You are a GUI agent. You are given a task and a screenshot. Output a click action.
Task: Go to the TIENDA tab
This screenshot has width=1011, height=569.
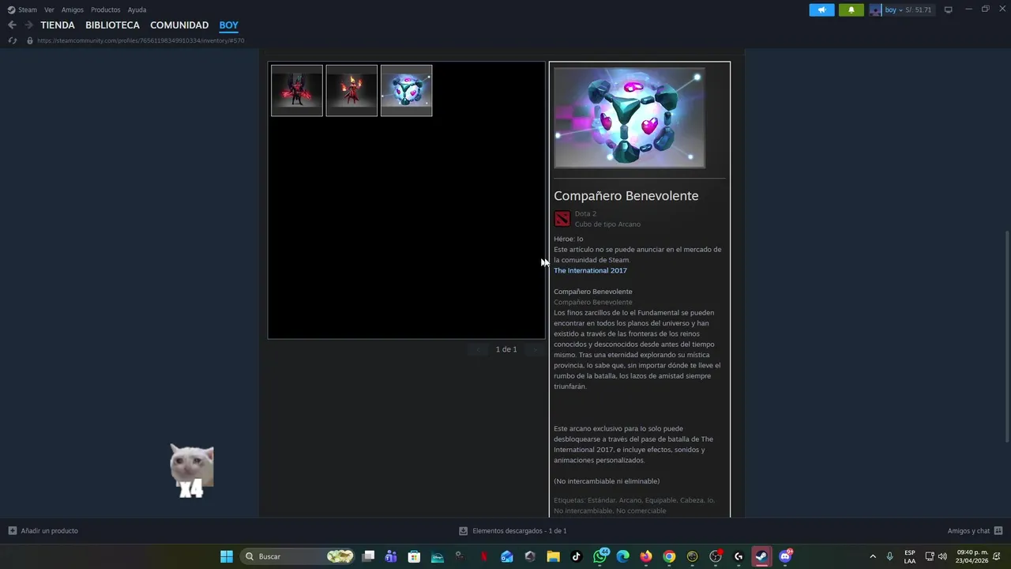(58, 25)
